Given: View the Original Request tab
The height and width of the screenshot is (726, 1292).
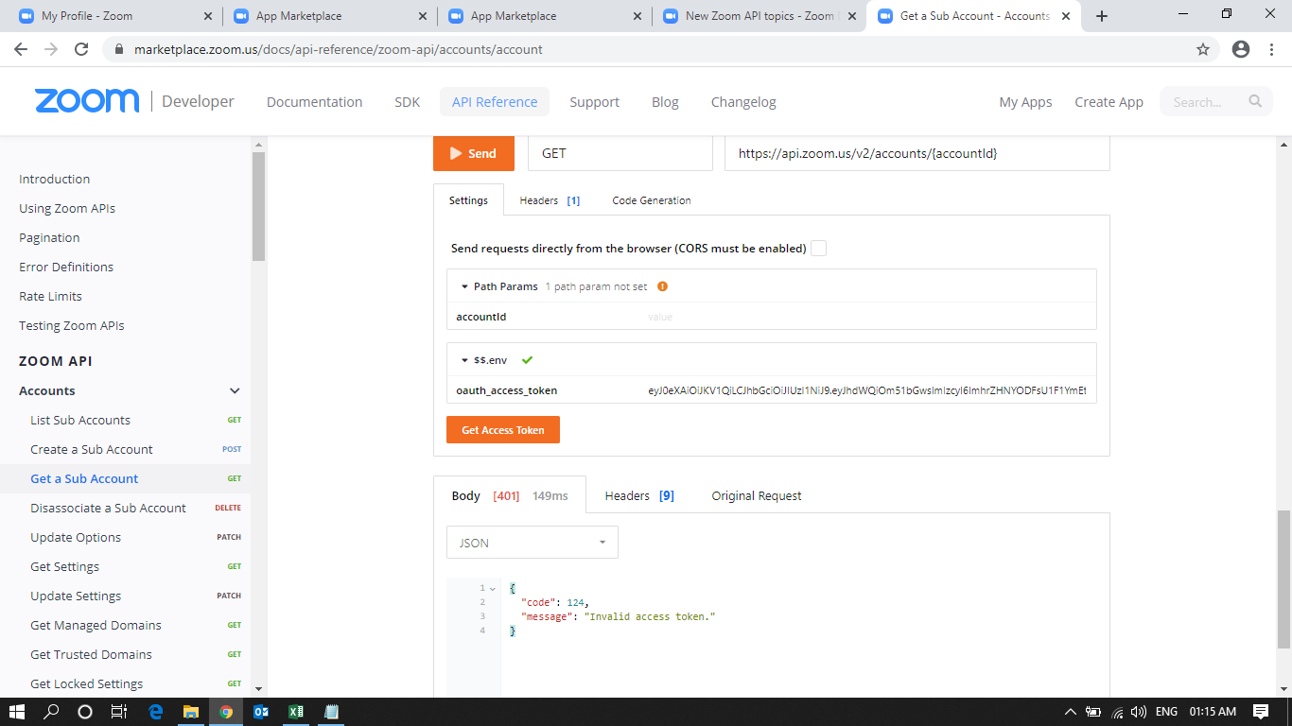Looking at the screenshot, I should [757, 495].
